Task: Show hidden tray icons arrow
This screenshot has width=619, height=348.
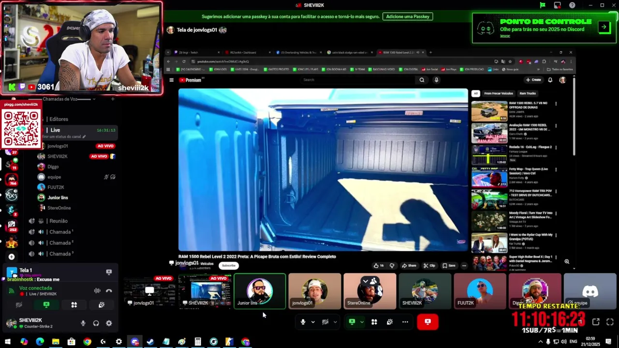Action: click(540, 342)
